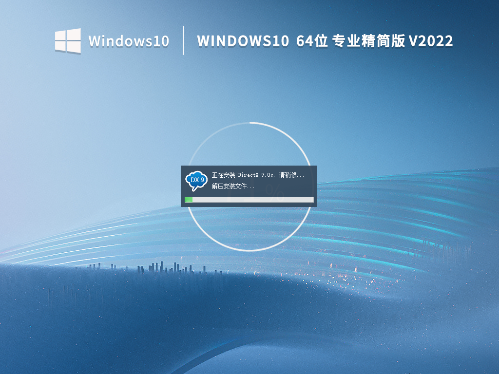499x374 pixels.
Task: Click the 'WINDOWS10 64位 专业精简版 V2022' title
Action: [325, 41]
